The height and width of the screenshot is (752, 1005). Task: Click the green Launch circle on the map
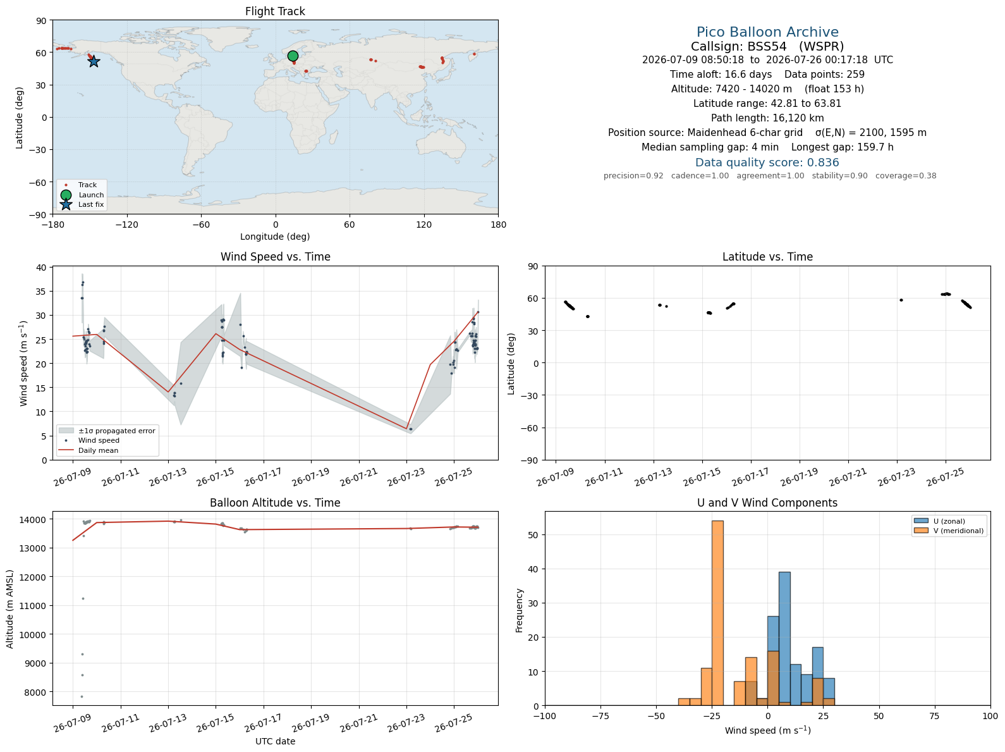293,56
